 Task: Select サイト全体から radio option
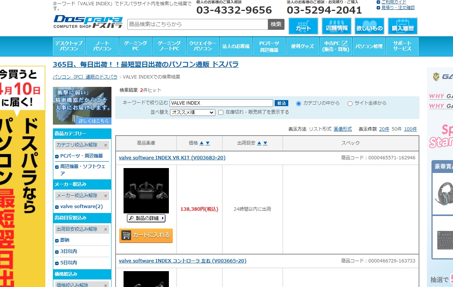click(x=350, y=103)
